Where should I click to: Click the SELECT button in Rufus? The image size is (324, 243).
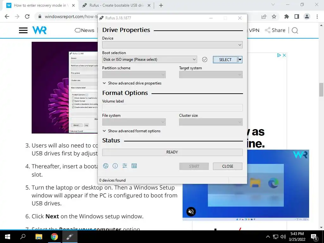pyautogui.click(x=225, y=59)
